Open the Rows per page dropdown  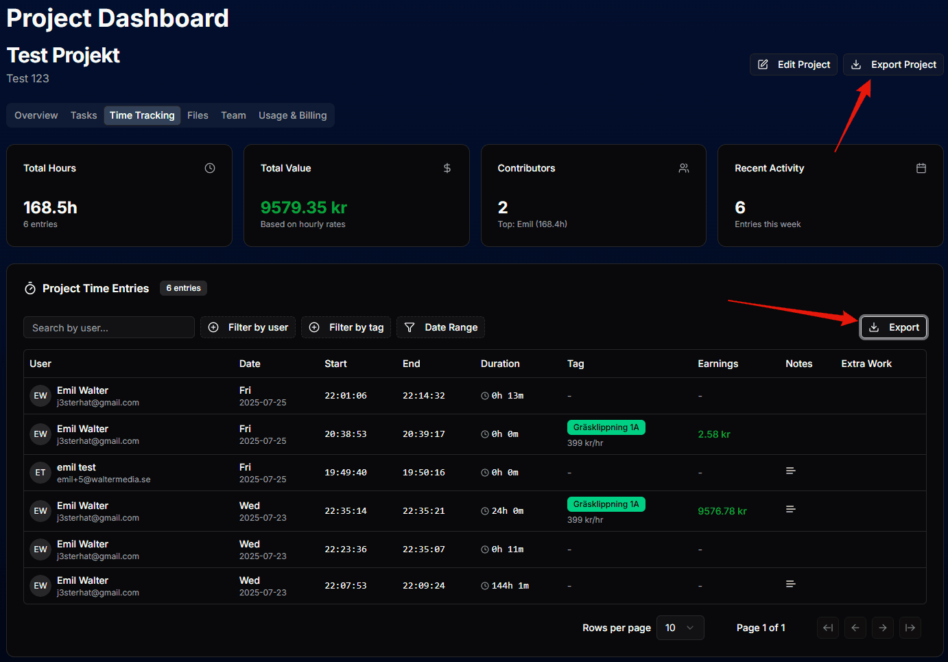(680, 628)
